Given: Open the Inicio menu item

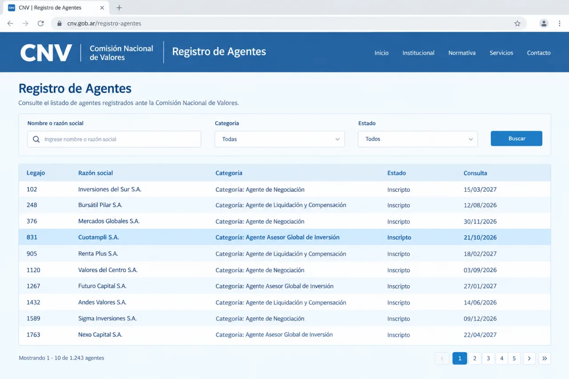Looking at the screenshot, I should 381,53.
